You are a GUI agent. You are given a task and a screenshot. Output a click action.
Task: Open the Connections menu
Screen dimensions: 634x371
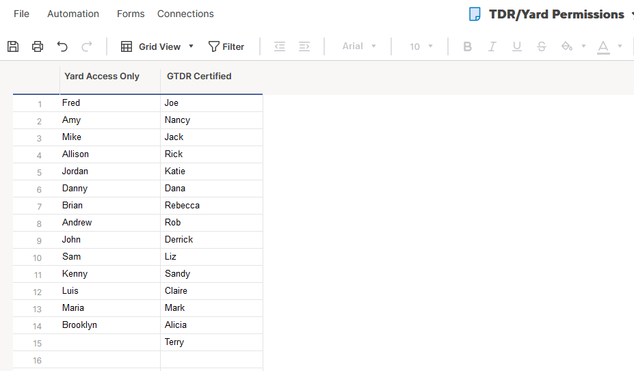click(185, 14)
